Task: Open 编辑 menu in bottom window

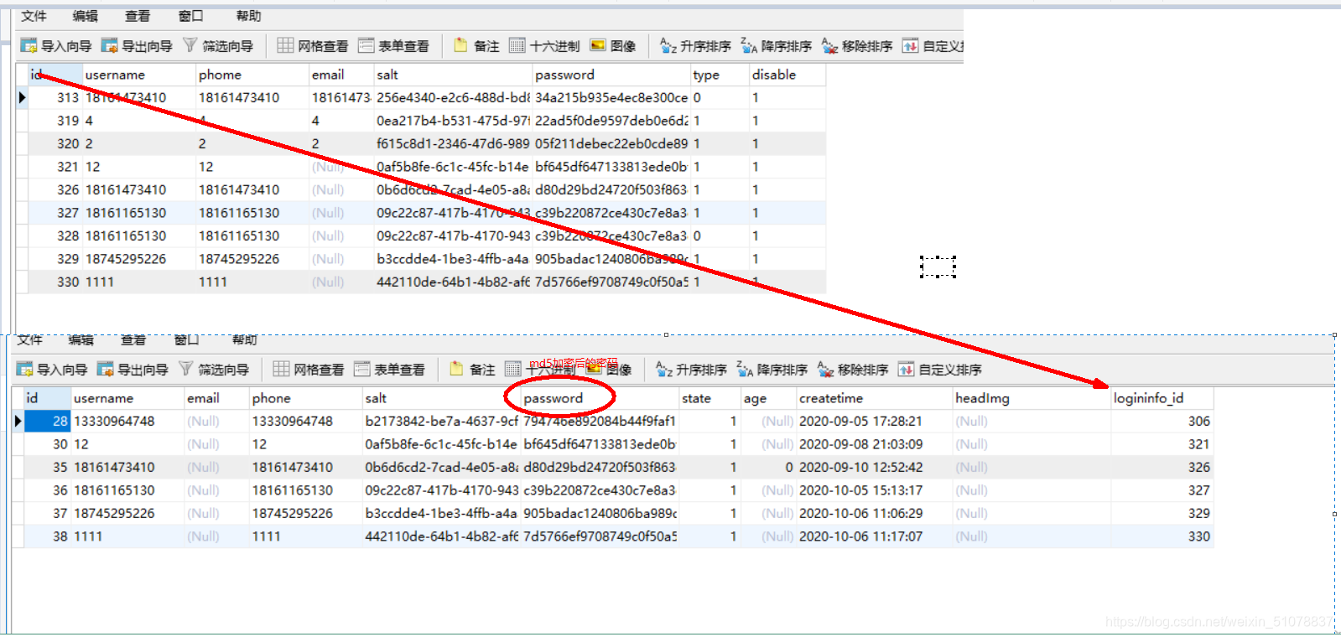Action: click(x=81, y=339)
